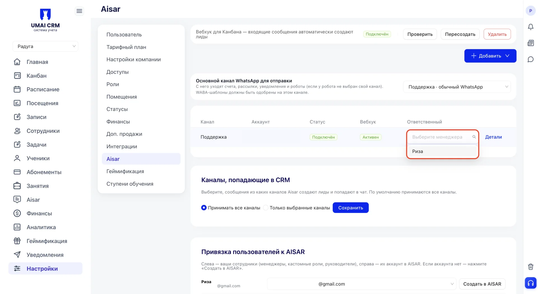The width and height of the screenshot is (538, 294).
Task: Click the Пересоздать webhook button
Action: [x=460, y=34]
